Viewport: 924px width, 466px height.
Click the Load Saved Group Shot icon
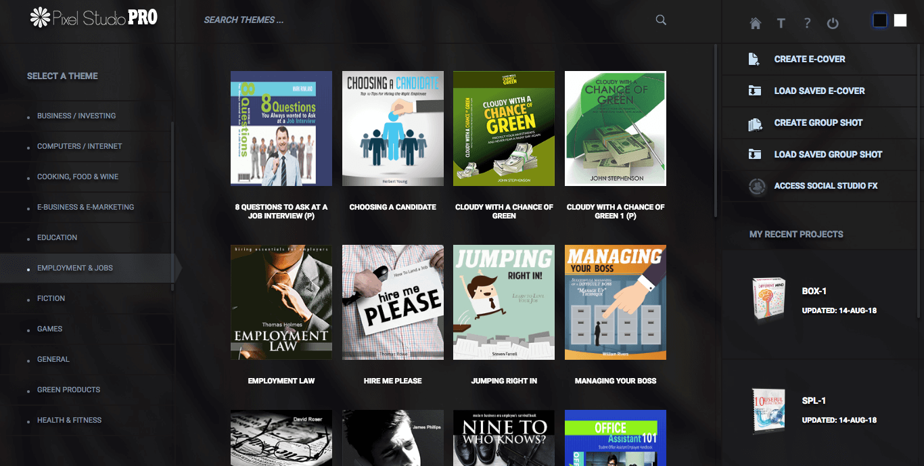point(754,154)
